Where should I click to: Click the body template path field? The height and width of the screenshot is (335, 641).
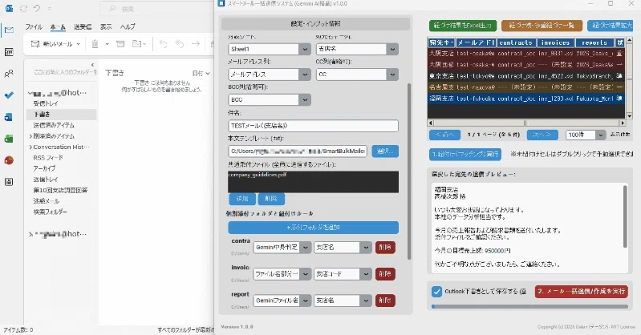(x=298, y=151)
